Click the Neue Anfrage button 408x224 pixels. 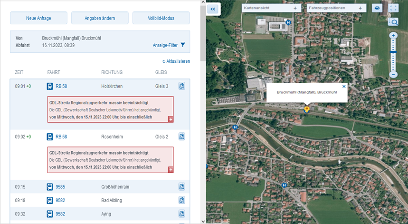(x=38, y=18)
